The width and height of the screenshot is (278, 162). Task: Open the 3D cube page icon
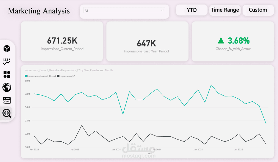tap(7, 49)
